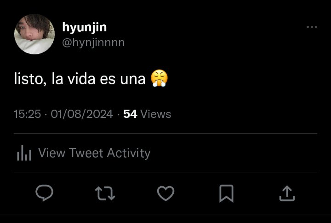Click the retweet arrows icon
This screenshot has height=223, width=331.
click(105, 193)
